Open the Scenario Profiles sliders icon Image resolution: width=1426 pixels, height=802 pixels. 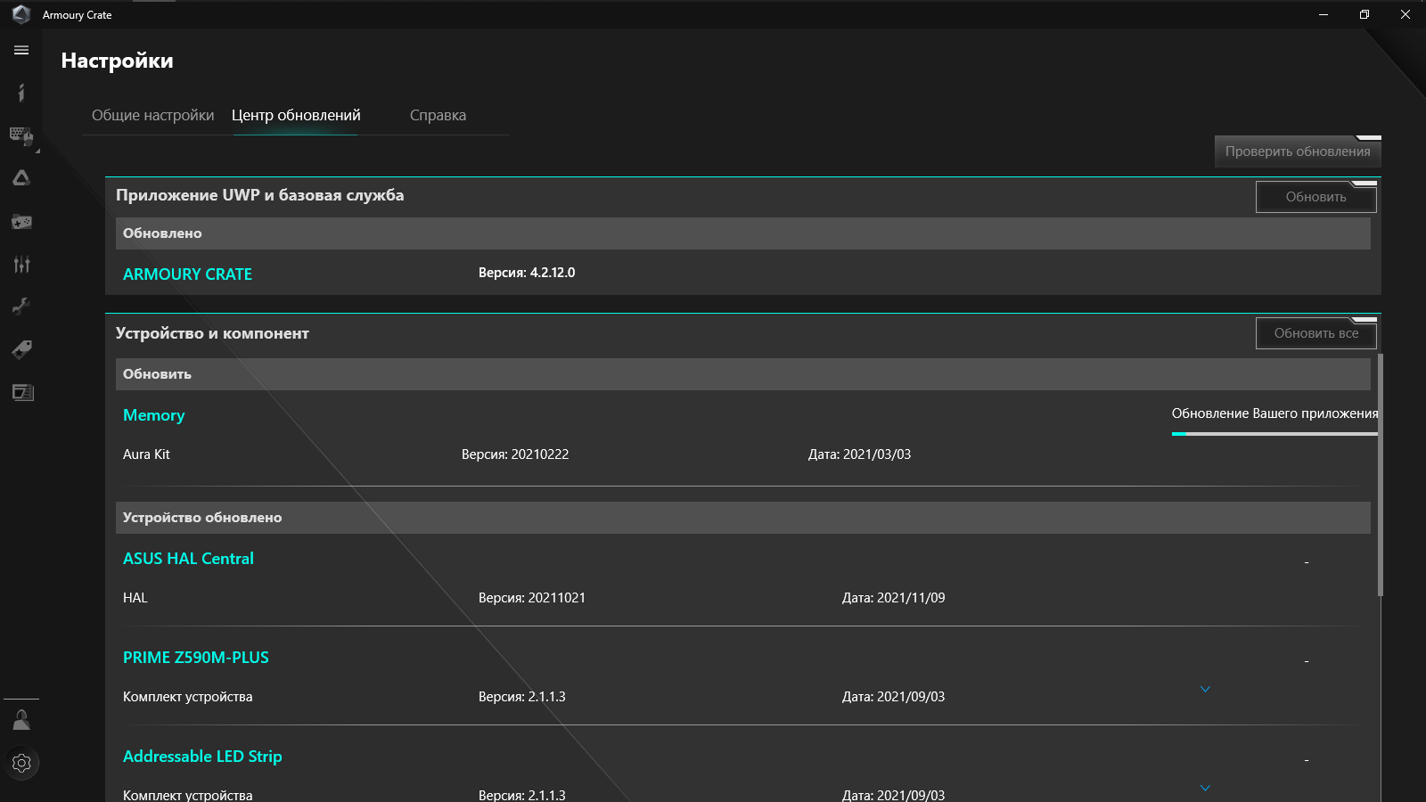point(21,264)
